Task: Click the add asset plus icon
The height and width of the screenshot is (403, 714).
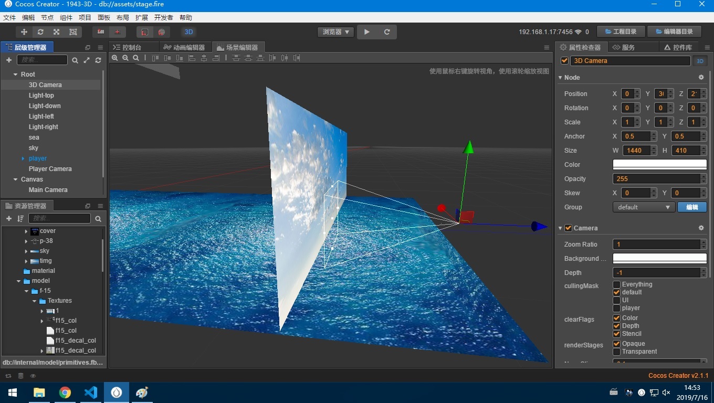Action: pos(9,219)
